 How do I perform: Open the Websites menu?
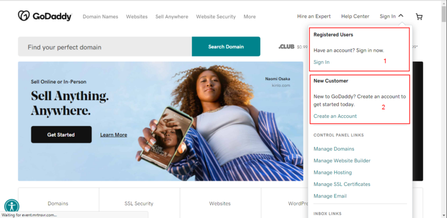click(137, 17)
